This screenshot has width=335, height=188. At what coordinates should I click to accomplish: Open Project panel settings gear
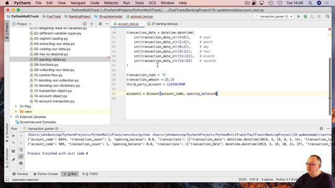[100, 24]
